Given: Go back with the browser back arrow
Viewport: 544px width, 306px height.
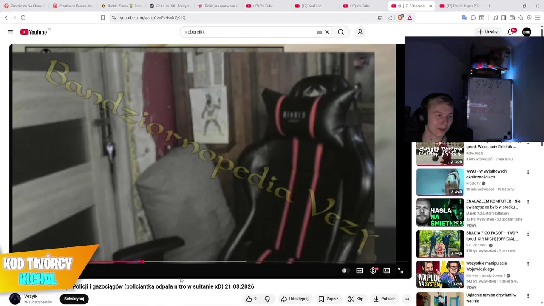Looking at the screenshot, I should pyautogui.click(x=6, y=17).
